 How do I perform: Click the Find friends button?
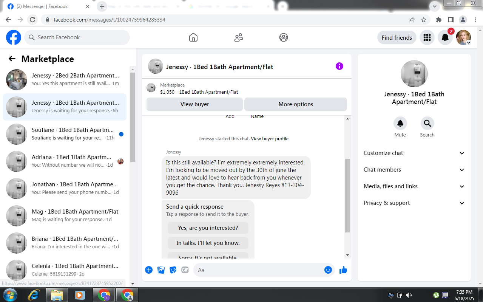click(397, 37)
